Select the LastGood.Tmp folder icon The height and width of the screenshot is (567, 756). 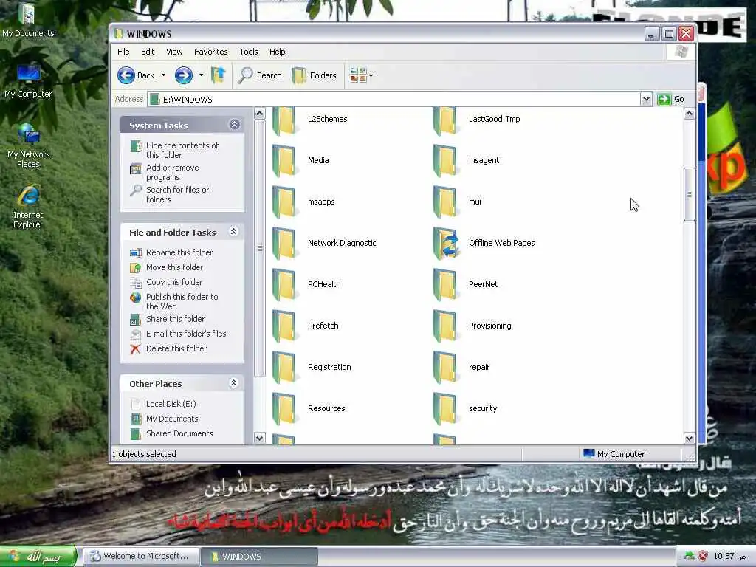[x=444, y=120]
